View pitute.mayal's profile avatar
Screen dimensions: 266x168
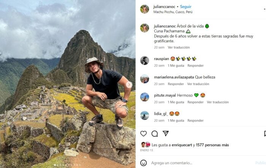tap(144, 97)
